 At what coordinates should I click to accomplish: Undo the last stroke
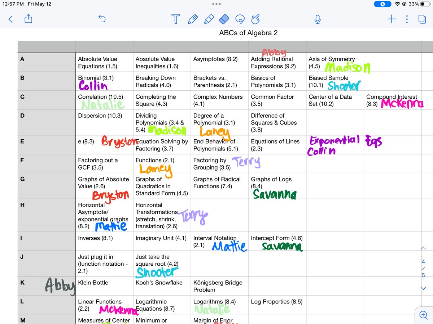[x=102, y=19]
